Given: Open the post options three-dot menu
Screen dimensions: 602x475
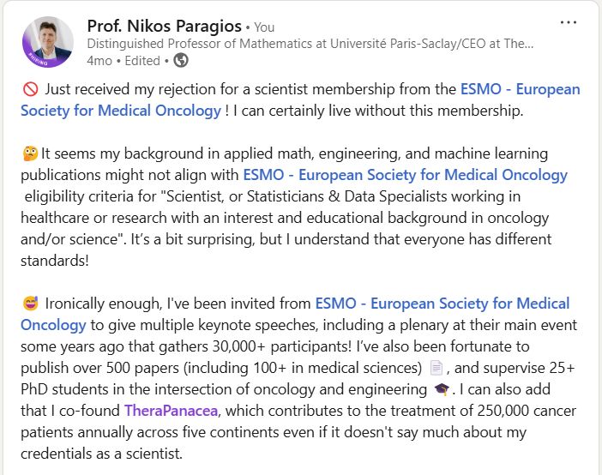Looking at the screenshot, I should 569,22.
